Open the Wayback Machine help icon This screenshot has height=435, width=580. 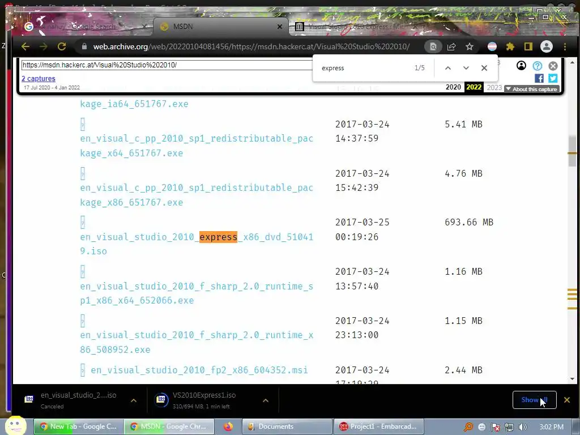click(x=538, y=66)
